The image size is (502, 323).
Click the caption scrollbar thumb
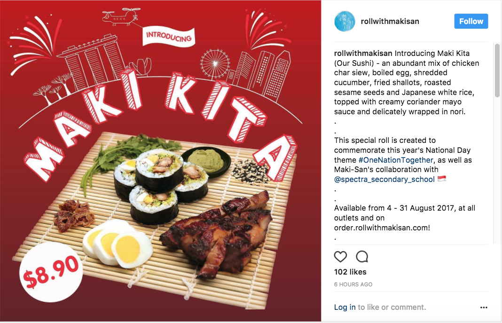point(497,71)
